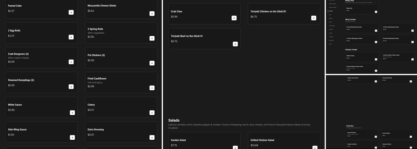Add Funnel Cake to the order
Image resolution: width=417 pixels, height=149 pixels.
coord(71,12)
